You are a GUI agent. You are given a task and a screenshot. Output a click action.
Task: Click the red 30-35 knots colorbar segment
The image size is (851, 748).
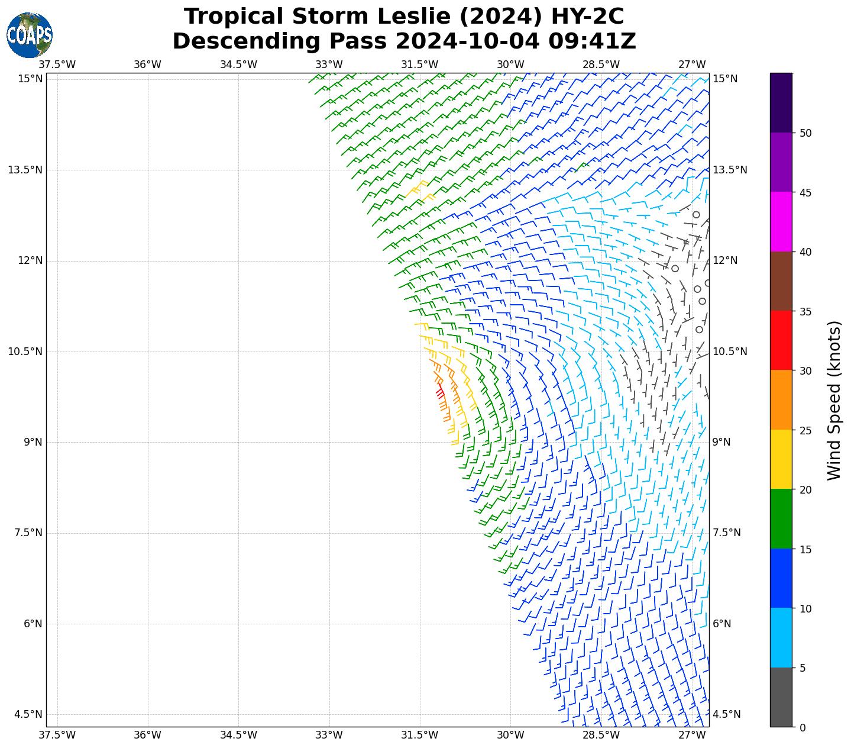[x=781, y=340]
